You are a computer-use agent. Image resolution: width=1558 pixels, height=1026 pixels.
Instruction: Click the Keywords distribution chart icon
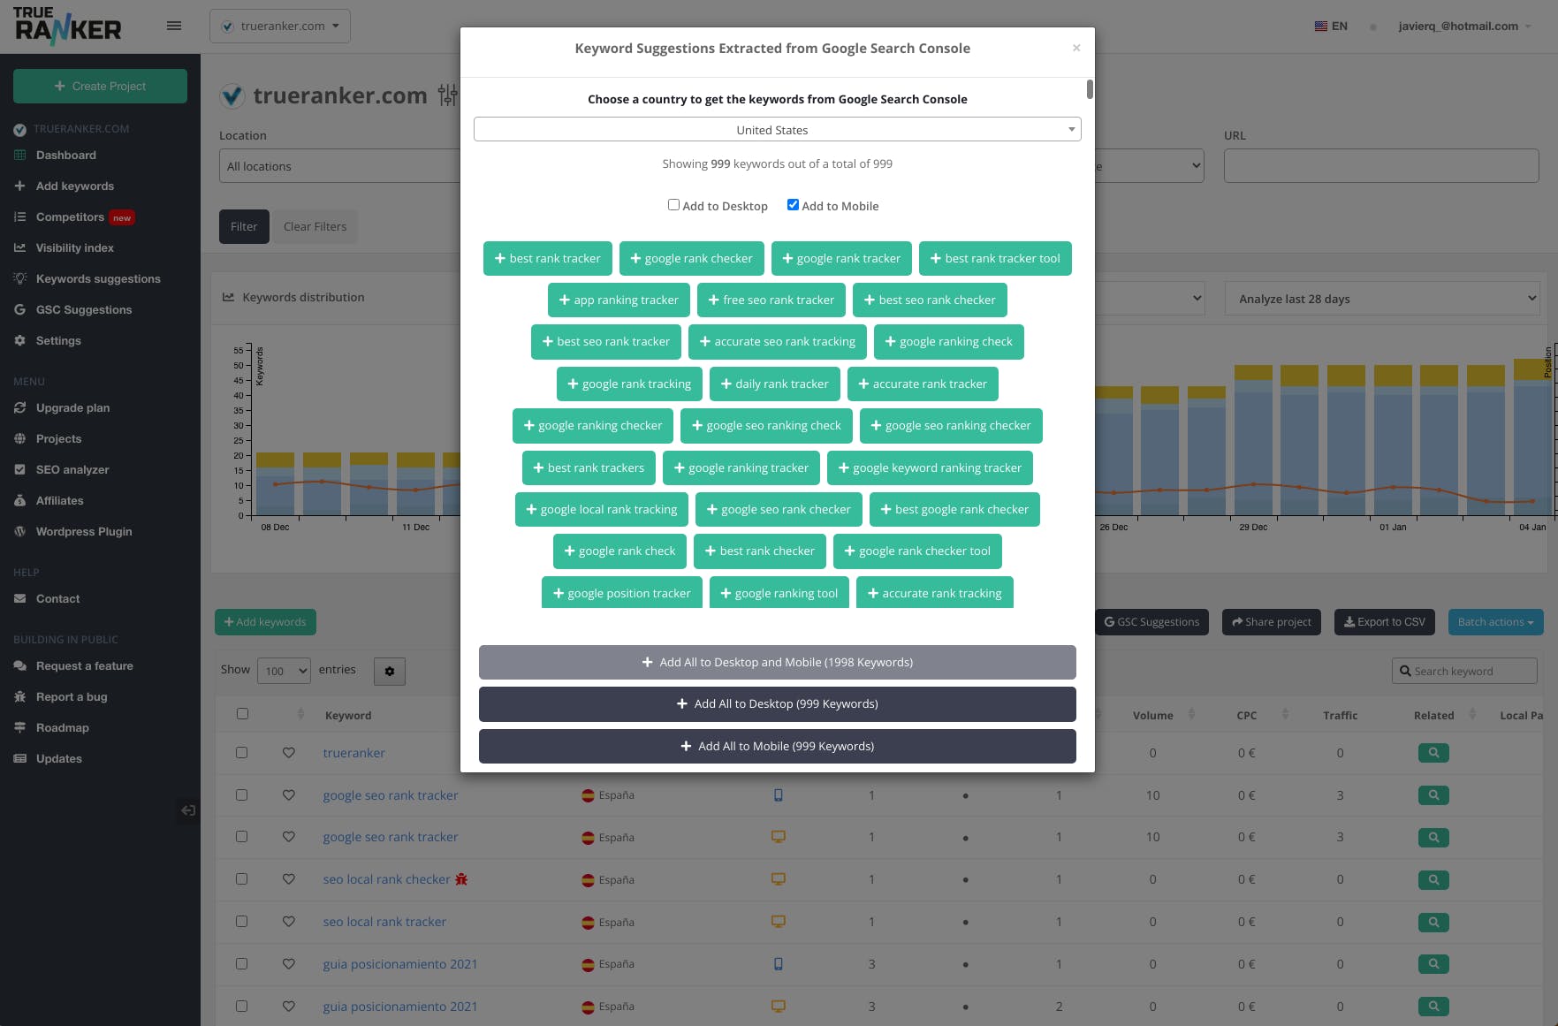(228, 297)
